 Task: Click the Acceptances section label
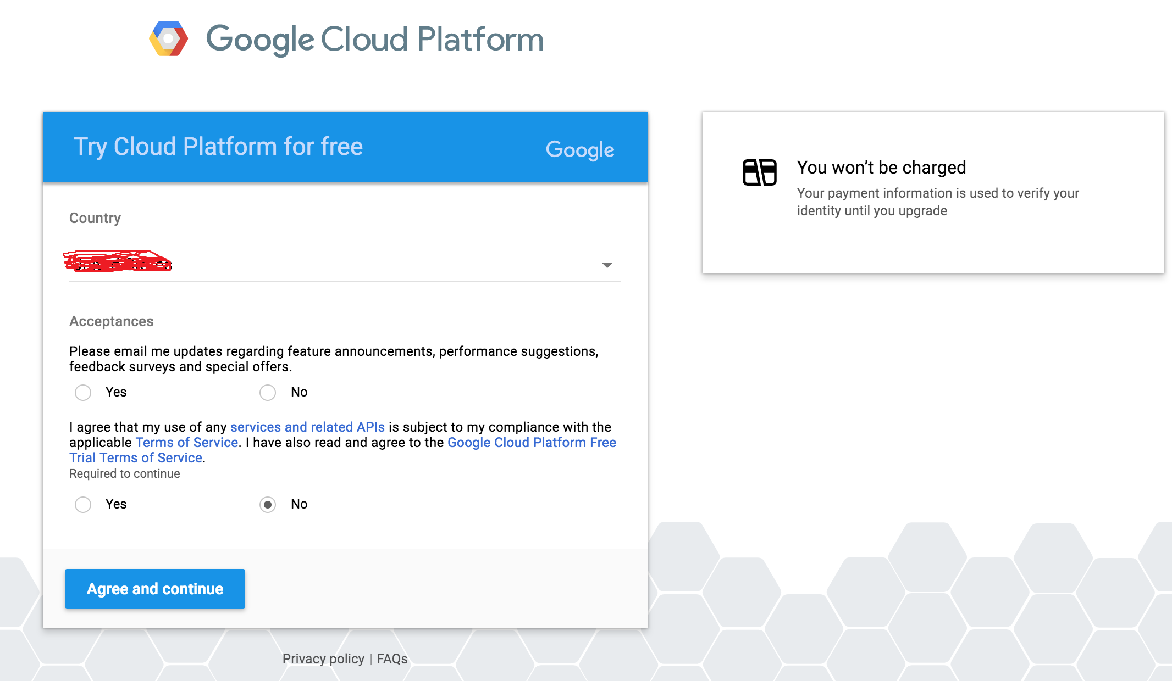(111, 321)
